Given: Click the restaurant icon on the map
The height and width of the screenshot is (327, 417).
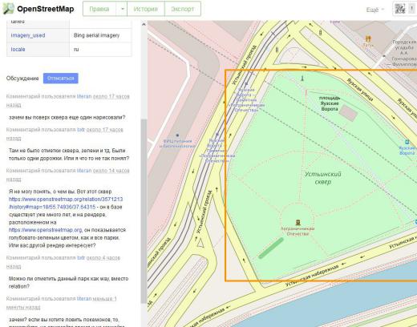Looking at the screenshot, I should click(368, 39).
